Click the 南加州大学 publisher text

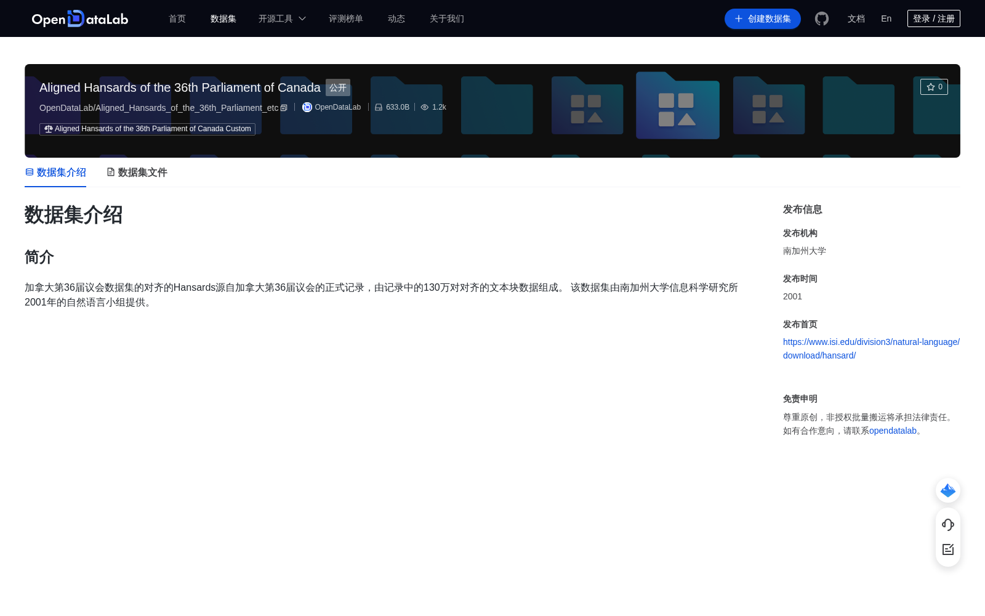pyautogui.click(x=805, y=251)
